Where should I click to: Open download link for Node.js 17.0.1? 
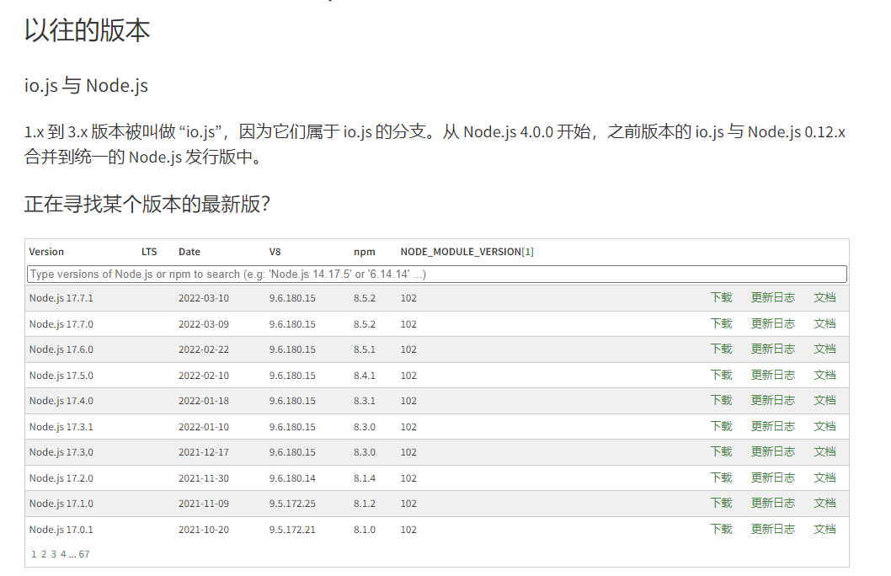[x=721, y=530]
